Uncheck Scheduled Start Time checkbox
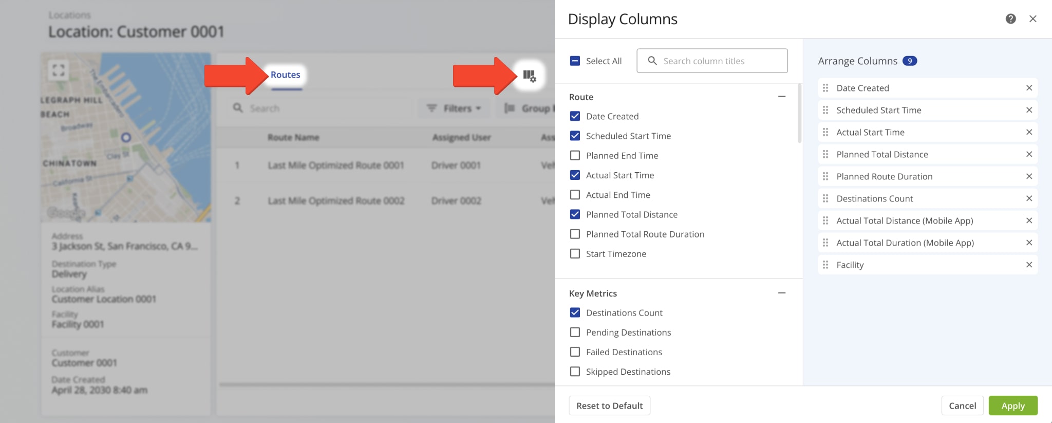 (x=575, y=136)
